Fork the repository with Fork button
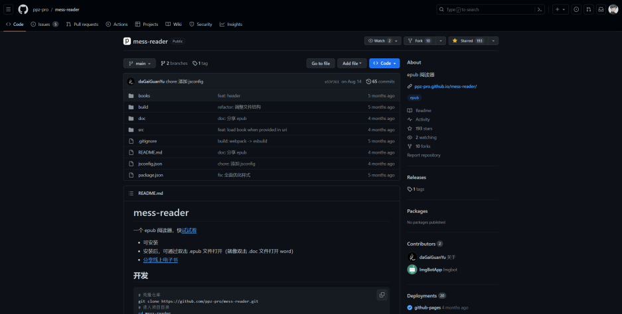 tap(420, 41)
